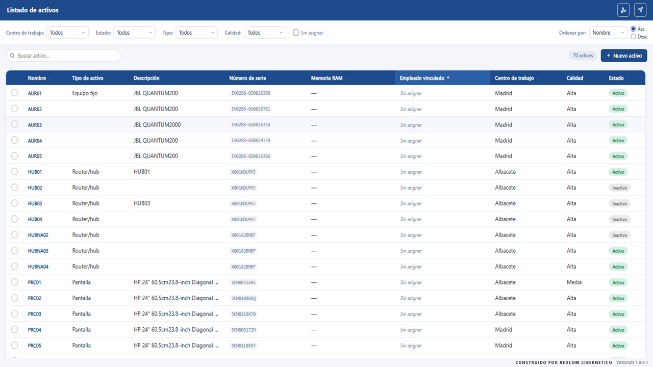This screenshot has height=367, width=653.
Task: Click Media quality in PRC01 row
Action: 574,282
